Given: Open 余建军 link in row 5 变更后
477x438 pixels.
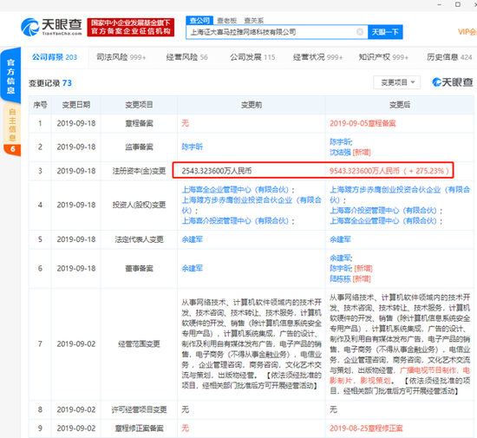Looking at the screenshot, I should point(340,239).
